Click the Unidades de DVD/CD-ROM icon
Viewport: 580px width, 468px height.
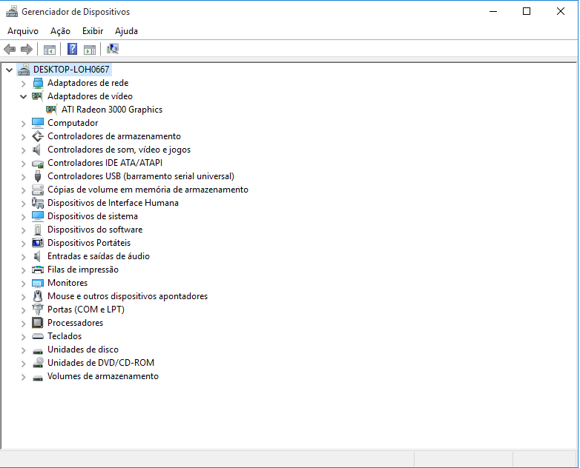tap(38, 363)
